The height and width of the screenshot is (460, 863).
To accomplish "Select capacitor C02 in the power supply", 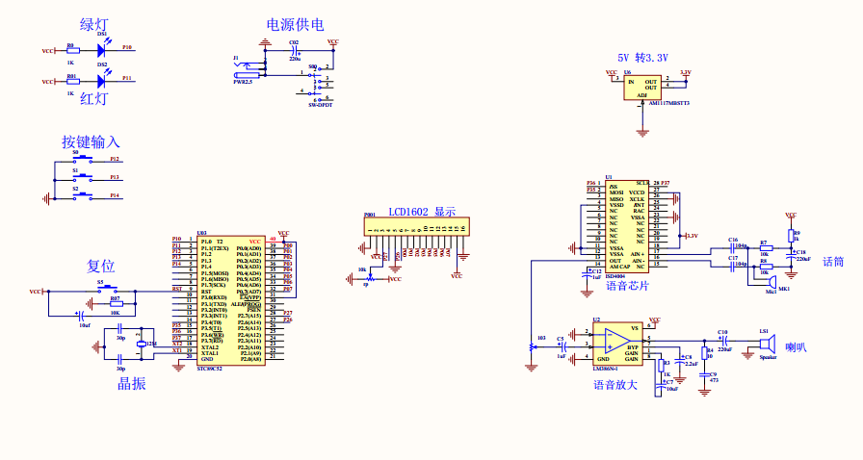I will tap(295, 51).
